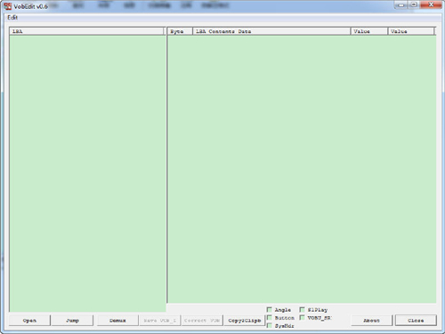Click the Byte column header
The height and width of the screenshot is (334, 445).
point(181,31)
